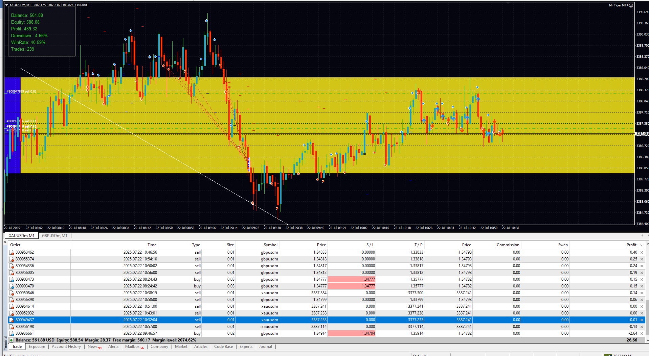Screen dimensions: 649x356
Task: Close order 800936661 using its row X
Action: coord(642,333)
